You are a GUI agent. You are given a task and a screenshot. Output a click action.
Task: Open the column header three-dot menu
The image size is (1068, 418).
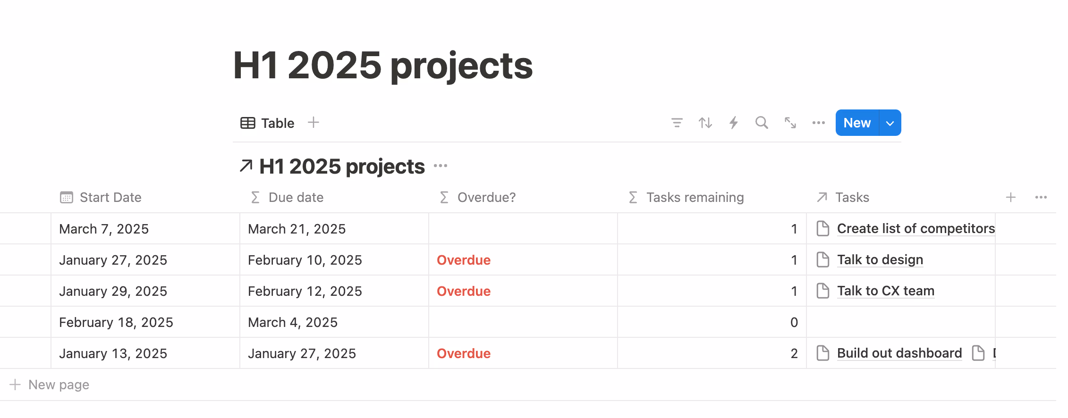point(1041,197)
